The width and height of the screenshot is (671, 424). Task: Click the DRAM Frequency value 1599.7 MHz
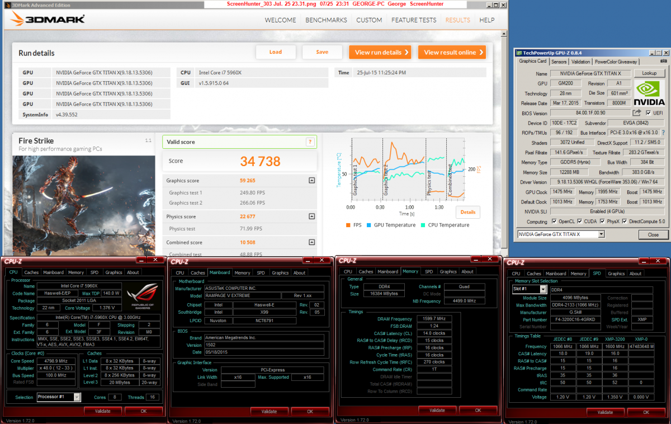tap(434, 319)
